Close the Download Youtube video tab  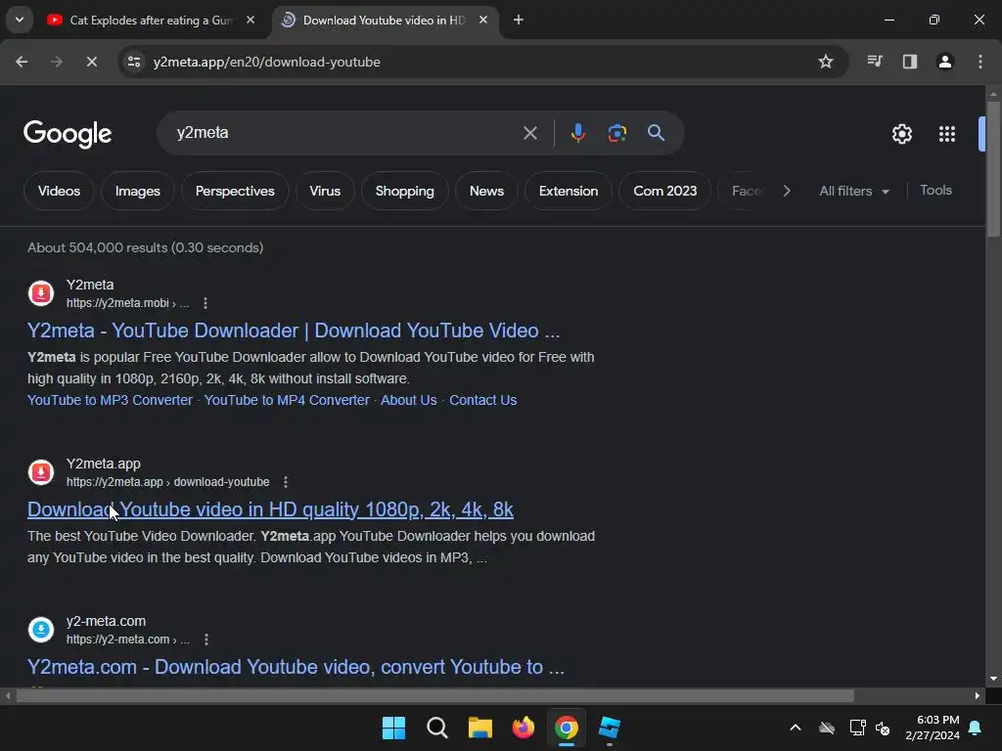coord(483,20)
